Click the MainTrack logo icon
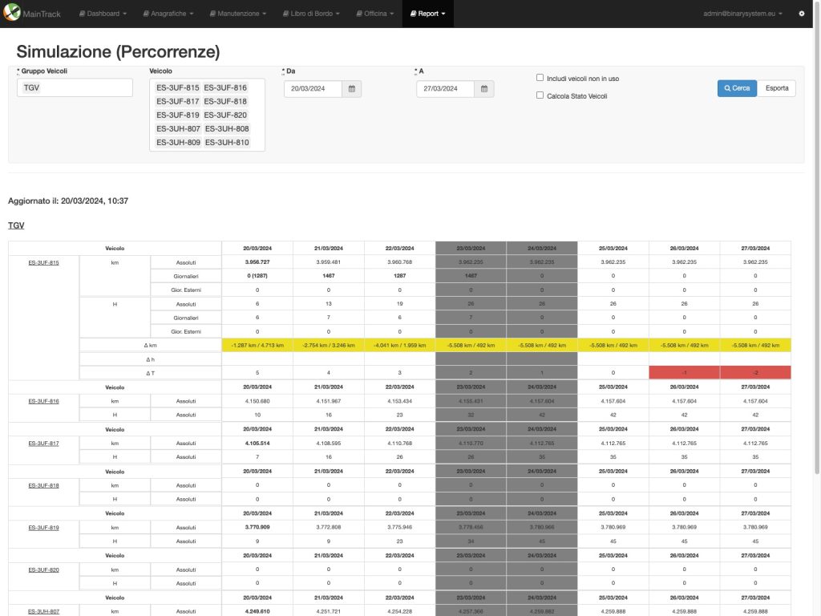821x616 pixels. tap(10, 14)
